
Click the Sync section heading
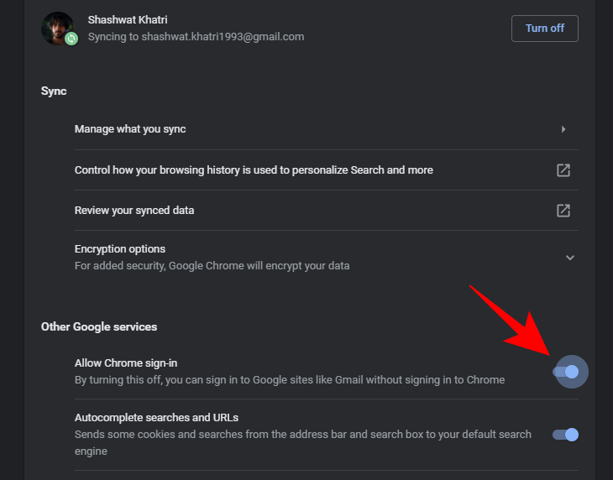pos(54,91)
